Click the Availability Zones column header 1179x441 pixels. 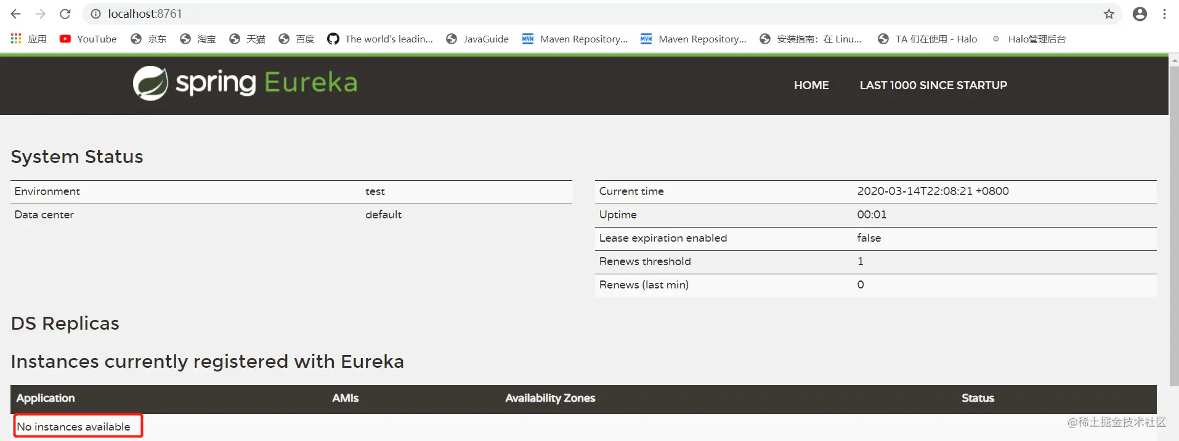550,398
